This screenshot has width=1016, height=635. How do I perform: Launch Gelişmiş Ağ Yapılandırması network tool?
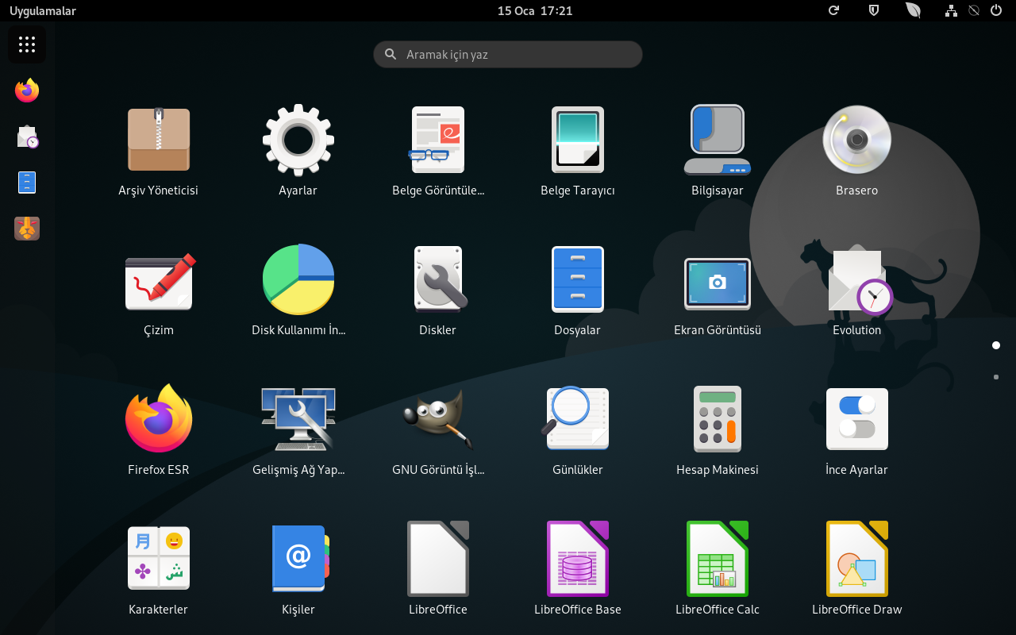pos(298,419)
